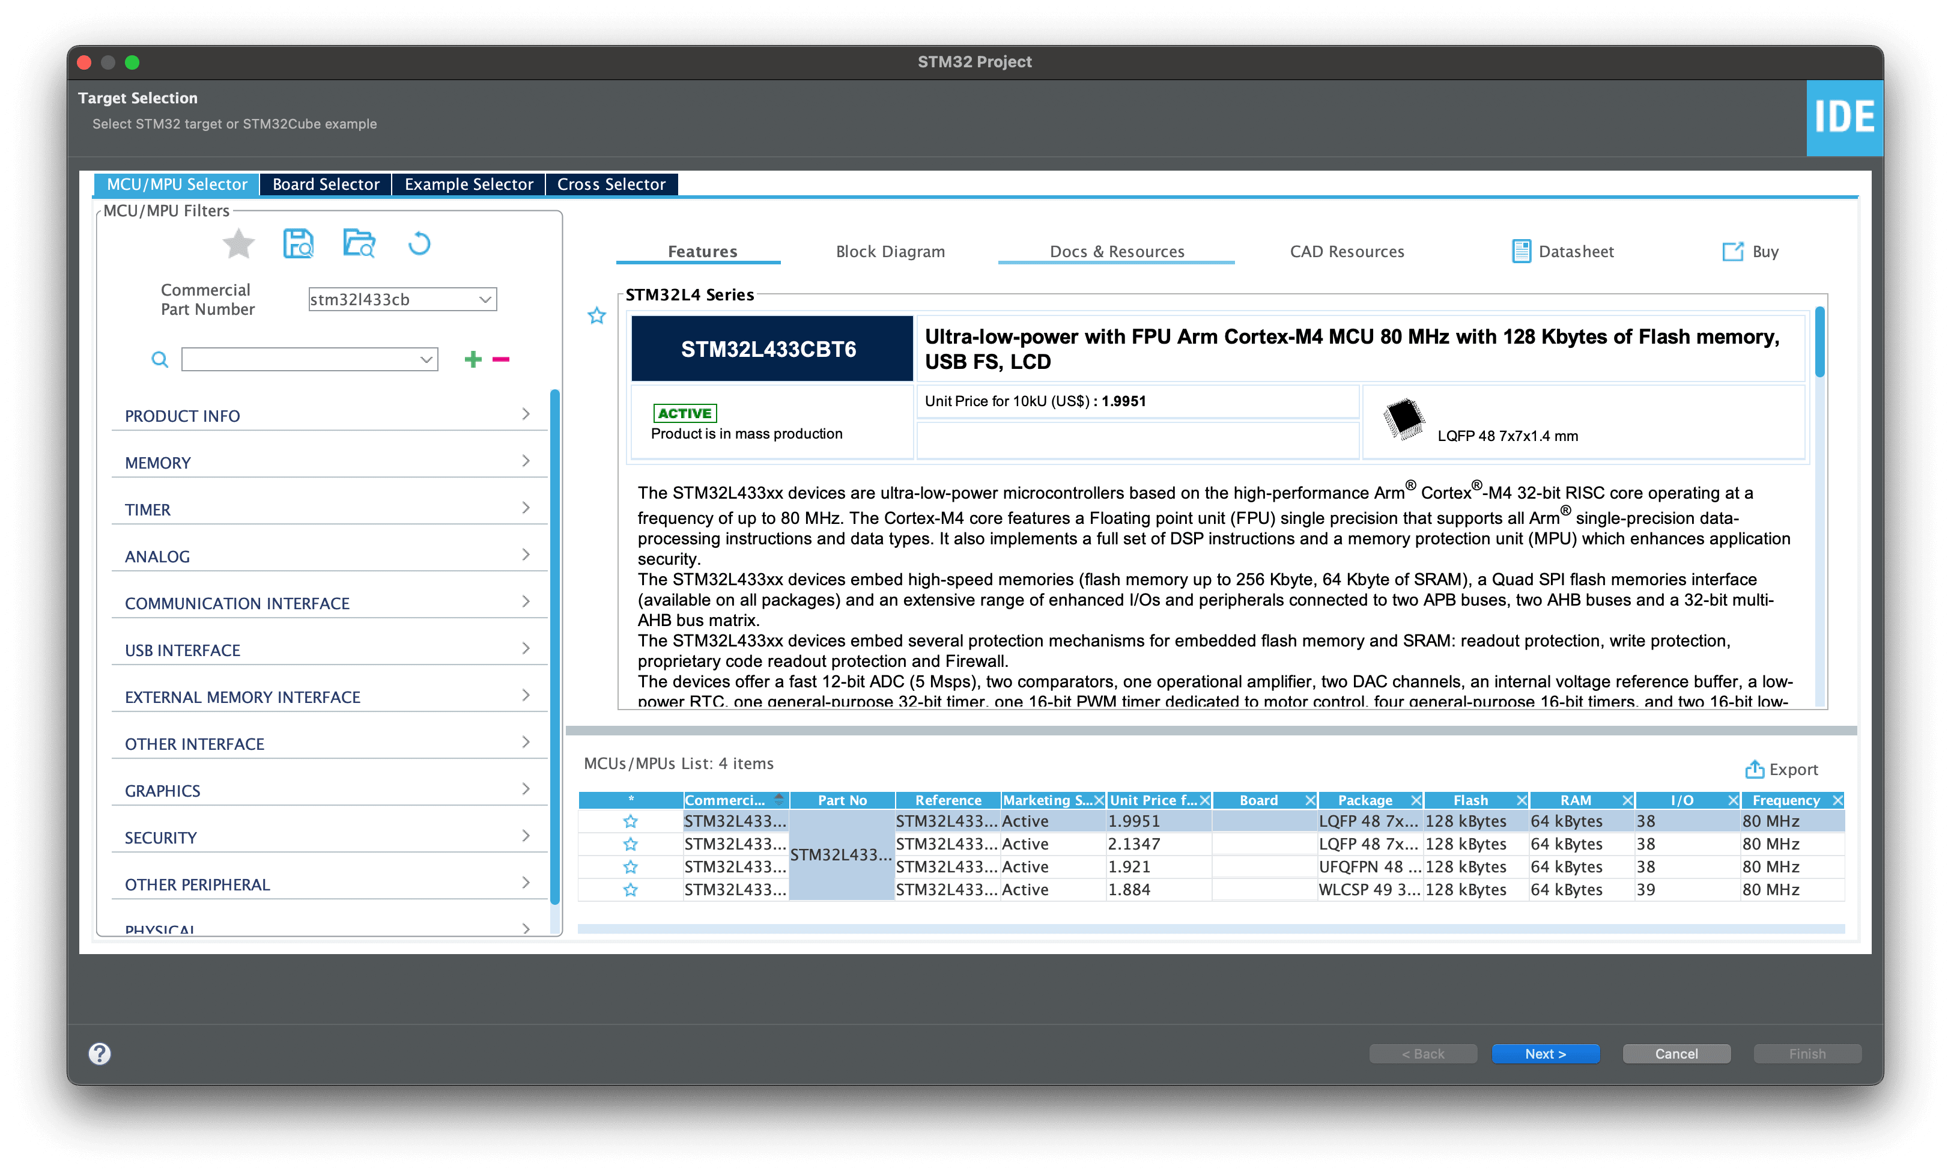This screenshot has height=1174, width=1951.
Task: Click the Cancel button
Action: click(x=1676, y=1053)
